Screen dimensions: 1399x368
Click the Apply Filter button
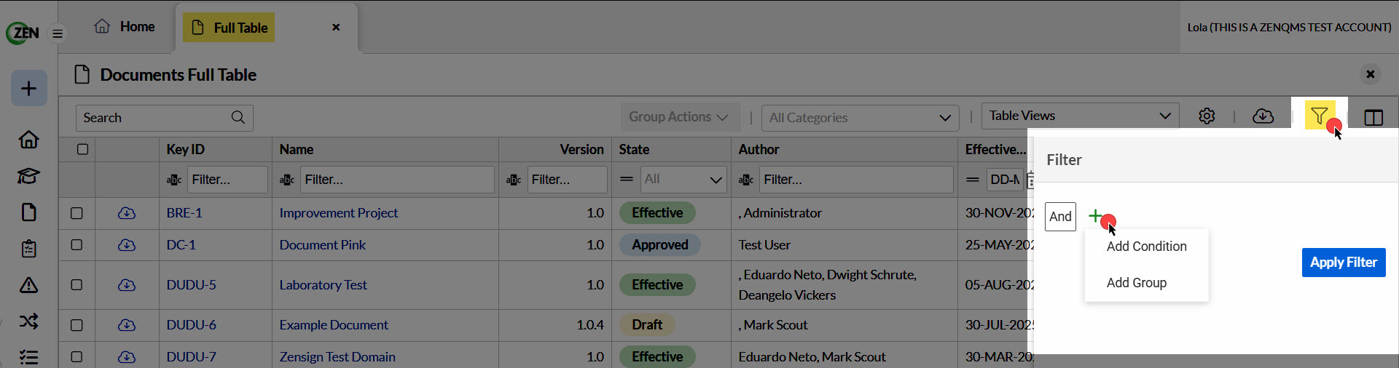(1344, 263)
